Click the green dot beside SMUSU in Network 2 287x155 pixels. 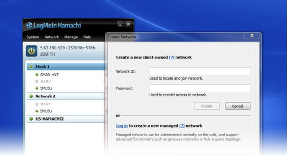pyautogui.click(x=37, y=111)
